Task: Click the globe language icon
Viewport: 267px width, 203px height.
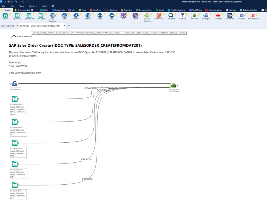Action: pyautogui.click(x=53, y=6)
